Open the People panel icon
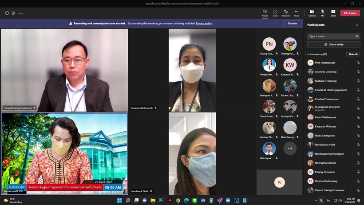Image resolution: width=364 pixels, height=205 pixels. click(265, 13)
